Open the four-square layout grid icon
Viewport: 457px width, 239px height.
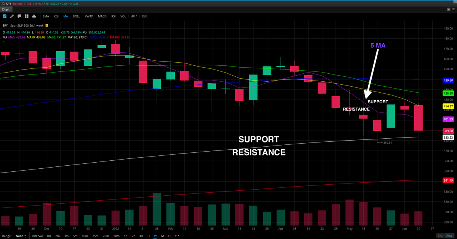click(x=27, y=16)
